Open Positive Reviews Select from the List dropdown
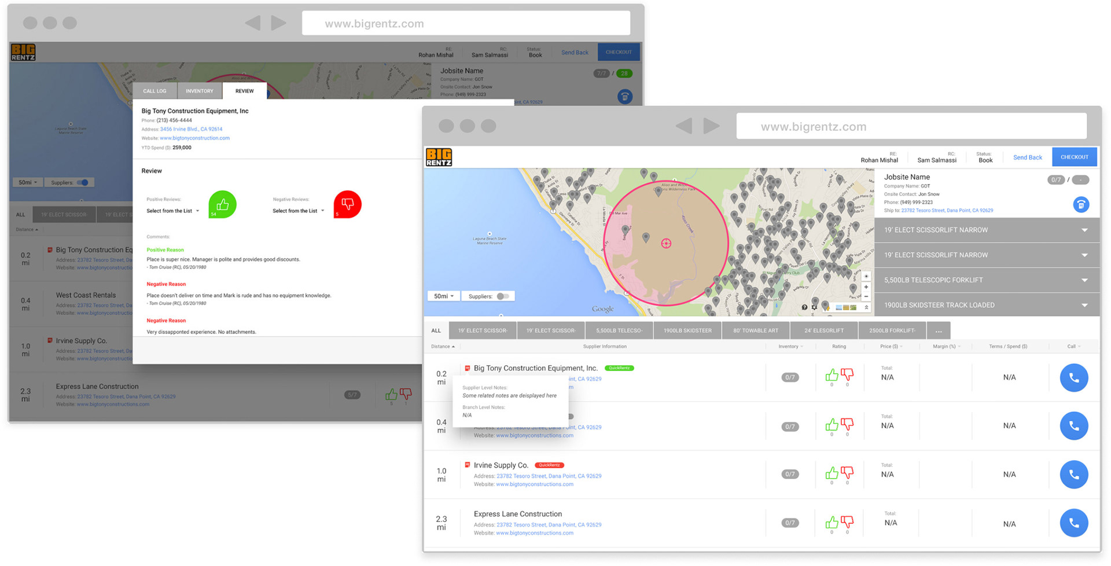 click(172, 211)
